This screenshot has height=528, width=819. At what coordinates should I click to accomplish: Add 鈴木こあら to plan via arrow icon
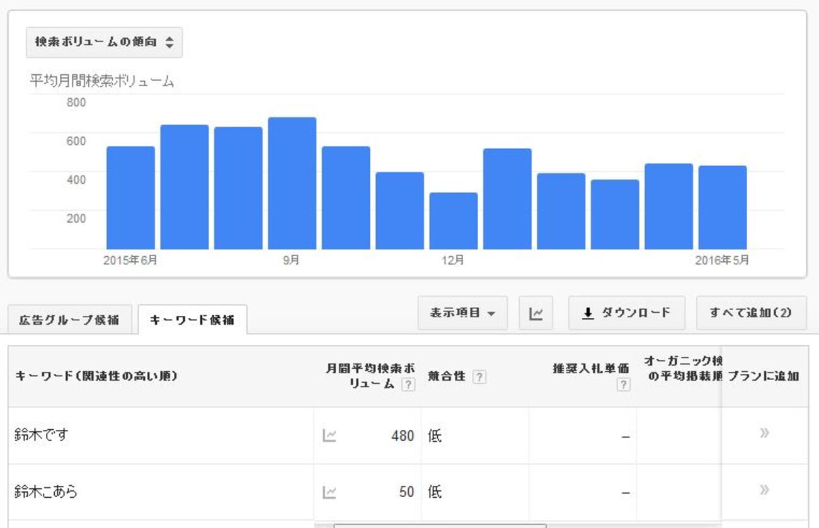[764, 490]
